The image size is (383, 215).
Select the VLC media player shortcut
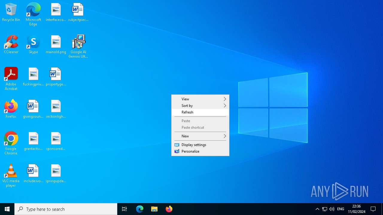tap(11, 176)
